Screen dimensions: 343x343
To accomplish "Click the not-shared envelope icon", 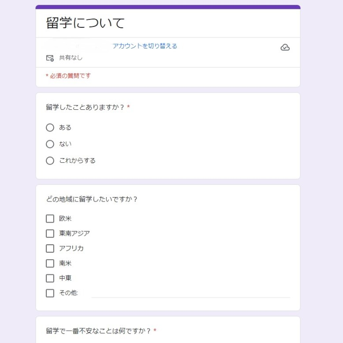I will [x=50, y=58].
